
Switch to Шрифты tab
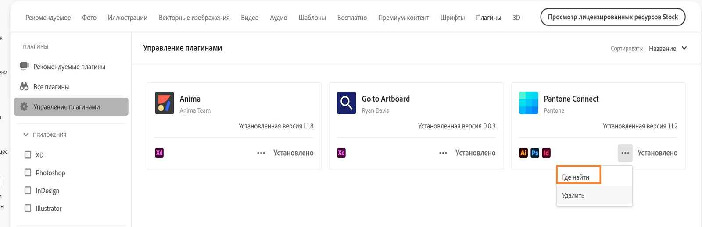452,18
